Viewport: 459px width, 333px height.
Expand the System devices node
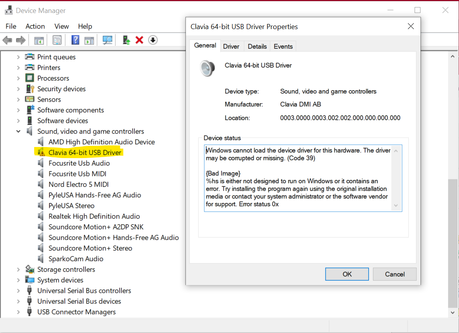pos(18,280)
